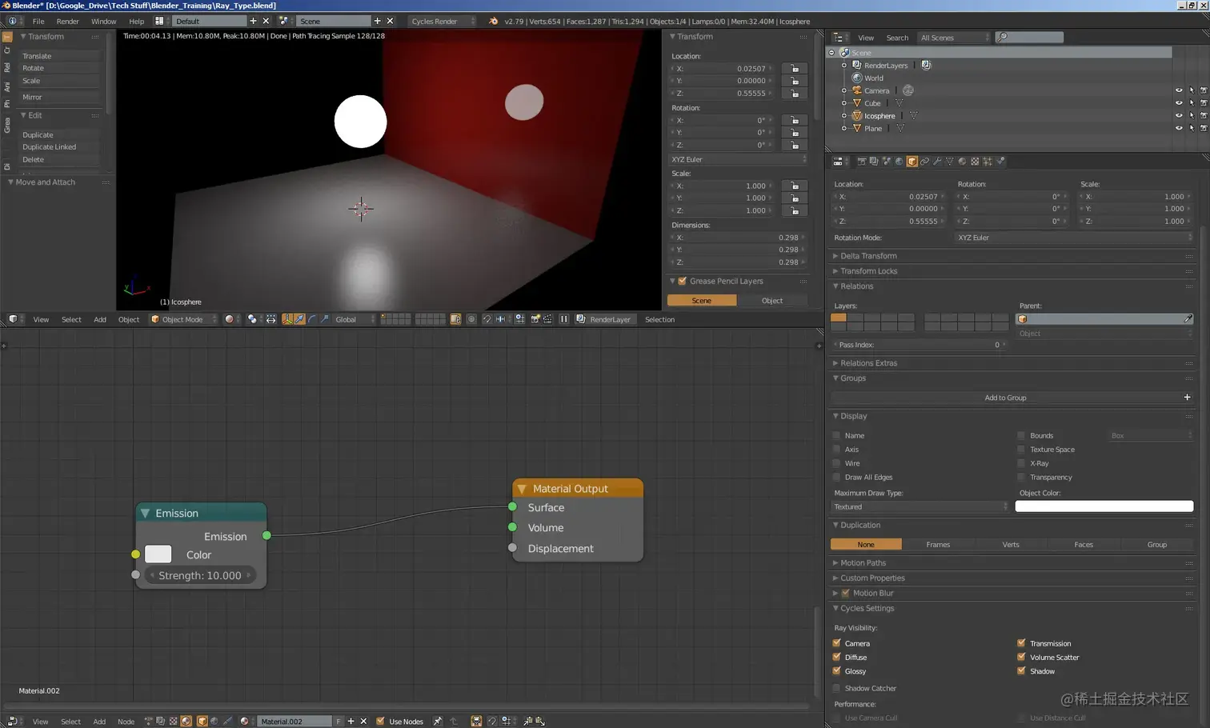Click the Emission node color swatch

pyautogui.click(x=158, y=554)
